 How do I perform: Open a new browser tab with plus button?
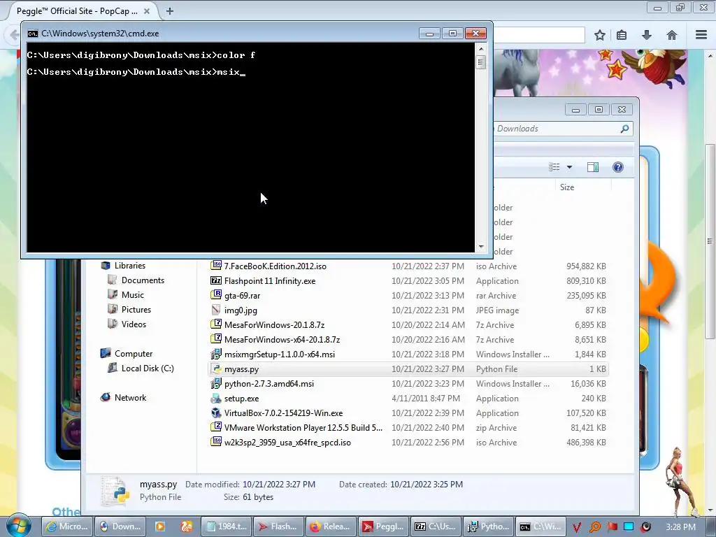170,11
